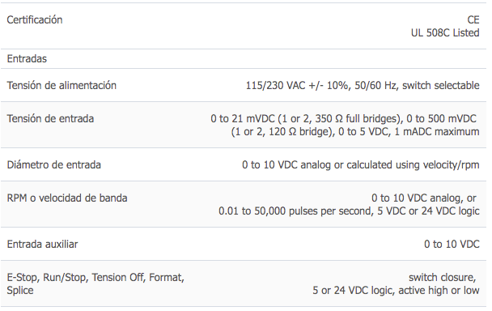Click the active high or low line
492x311 pixels.
pyautogui.click(x=396, y=291)
